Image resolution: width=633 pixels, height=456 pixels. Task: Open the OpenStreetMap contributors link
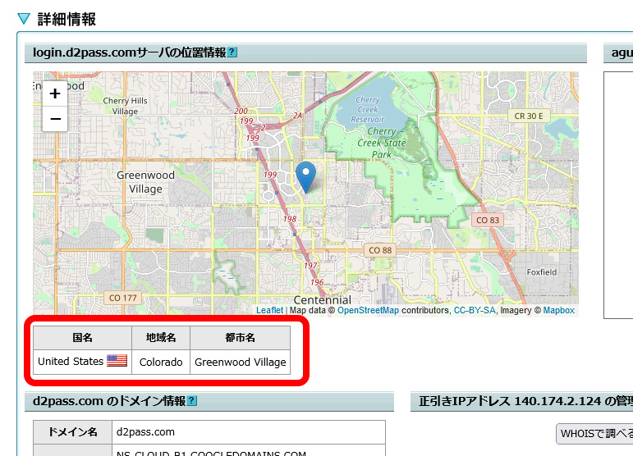[x=368, y=311]
